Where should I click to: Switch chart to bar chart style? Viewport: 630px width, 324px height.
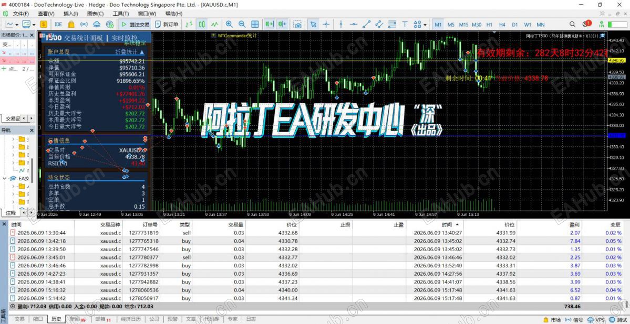[x=189, y=25]
